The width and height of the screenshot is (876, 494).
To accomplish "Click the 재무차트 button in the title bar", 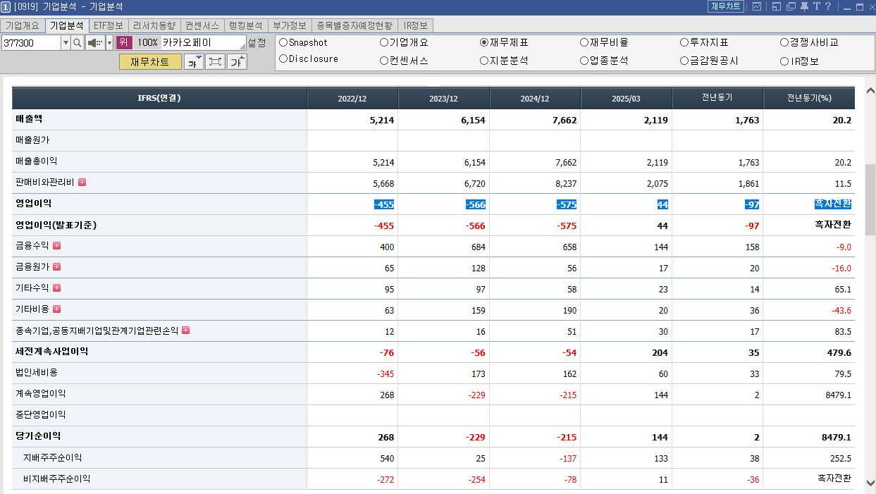I will [725, 6].
